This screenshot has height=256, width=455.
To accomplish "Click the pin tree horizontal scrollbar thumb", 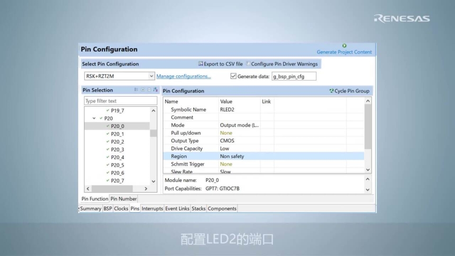I will click(x=112, y=189).
